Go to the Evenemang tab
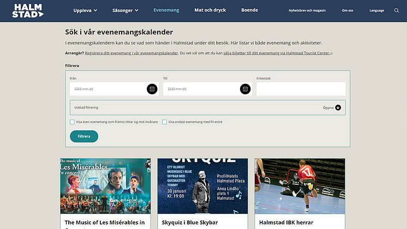 click(x=166, y=10)
